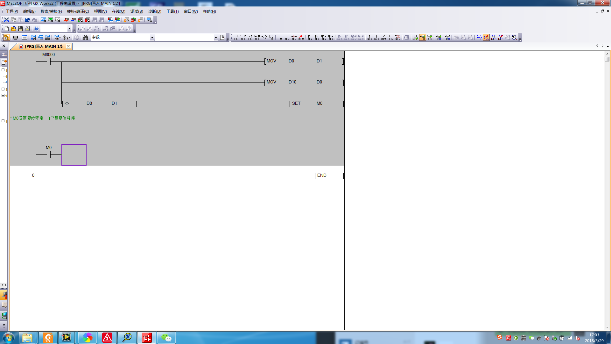This screenshot has height=344, width=611.
Task: Click the Cut scissors icon
Action: click(6, 20)
